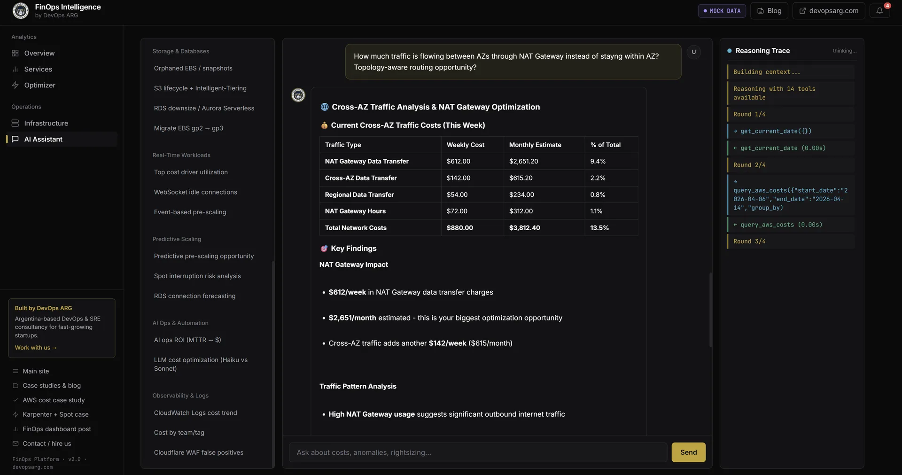Click the Send button
Viewport: 902px width, 475px height.
click(x=688, y=452)
